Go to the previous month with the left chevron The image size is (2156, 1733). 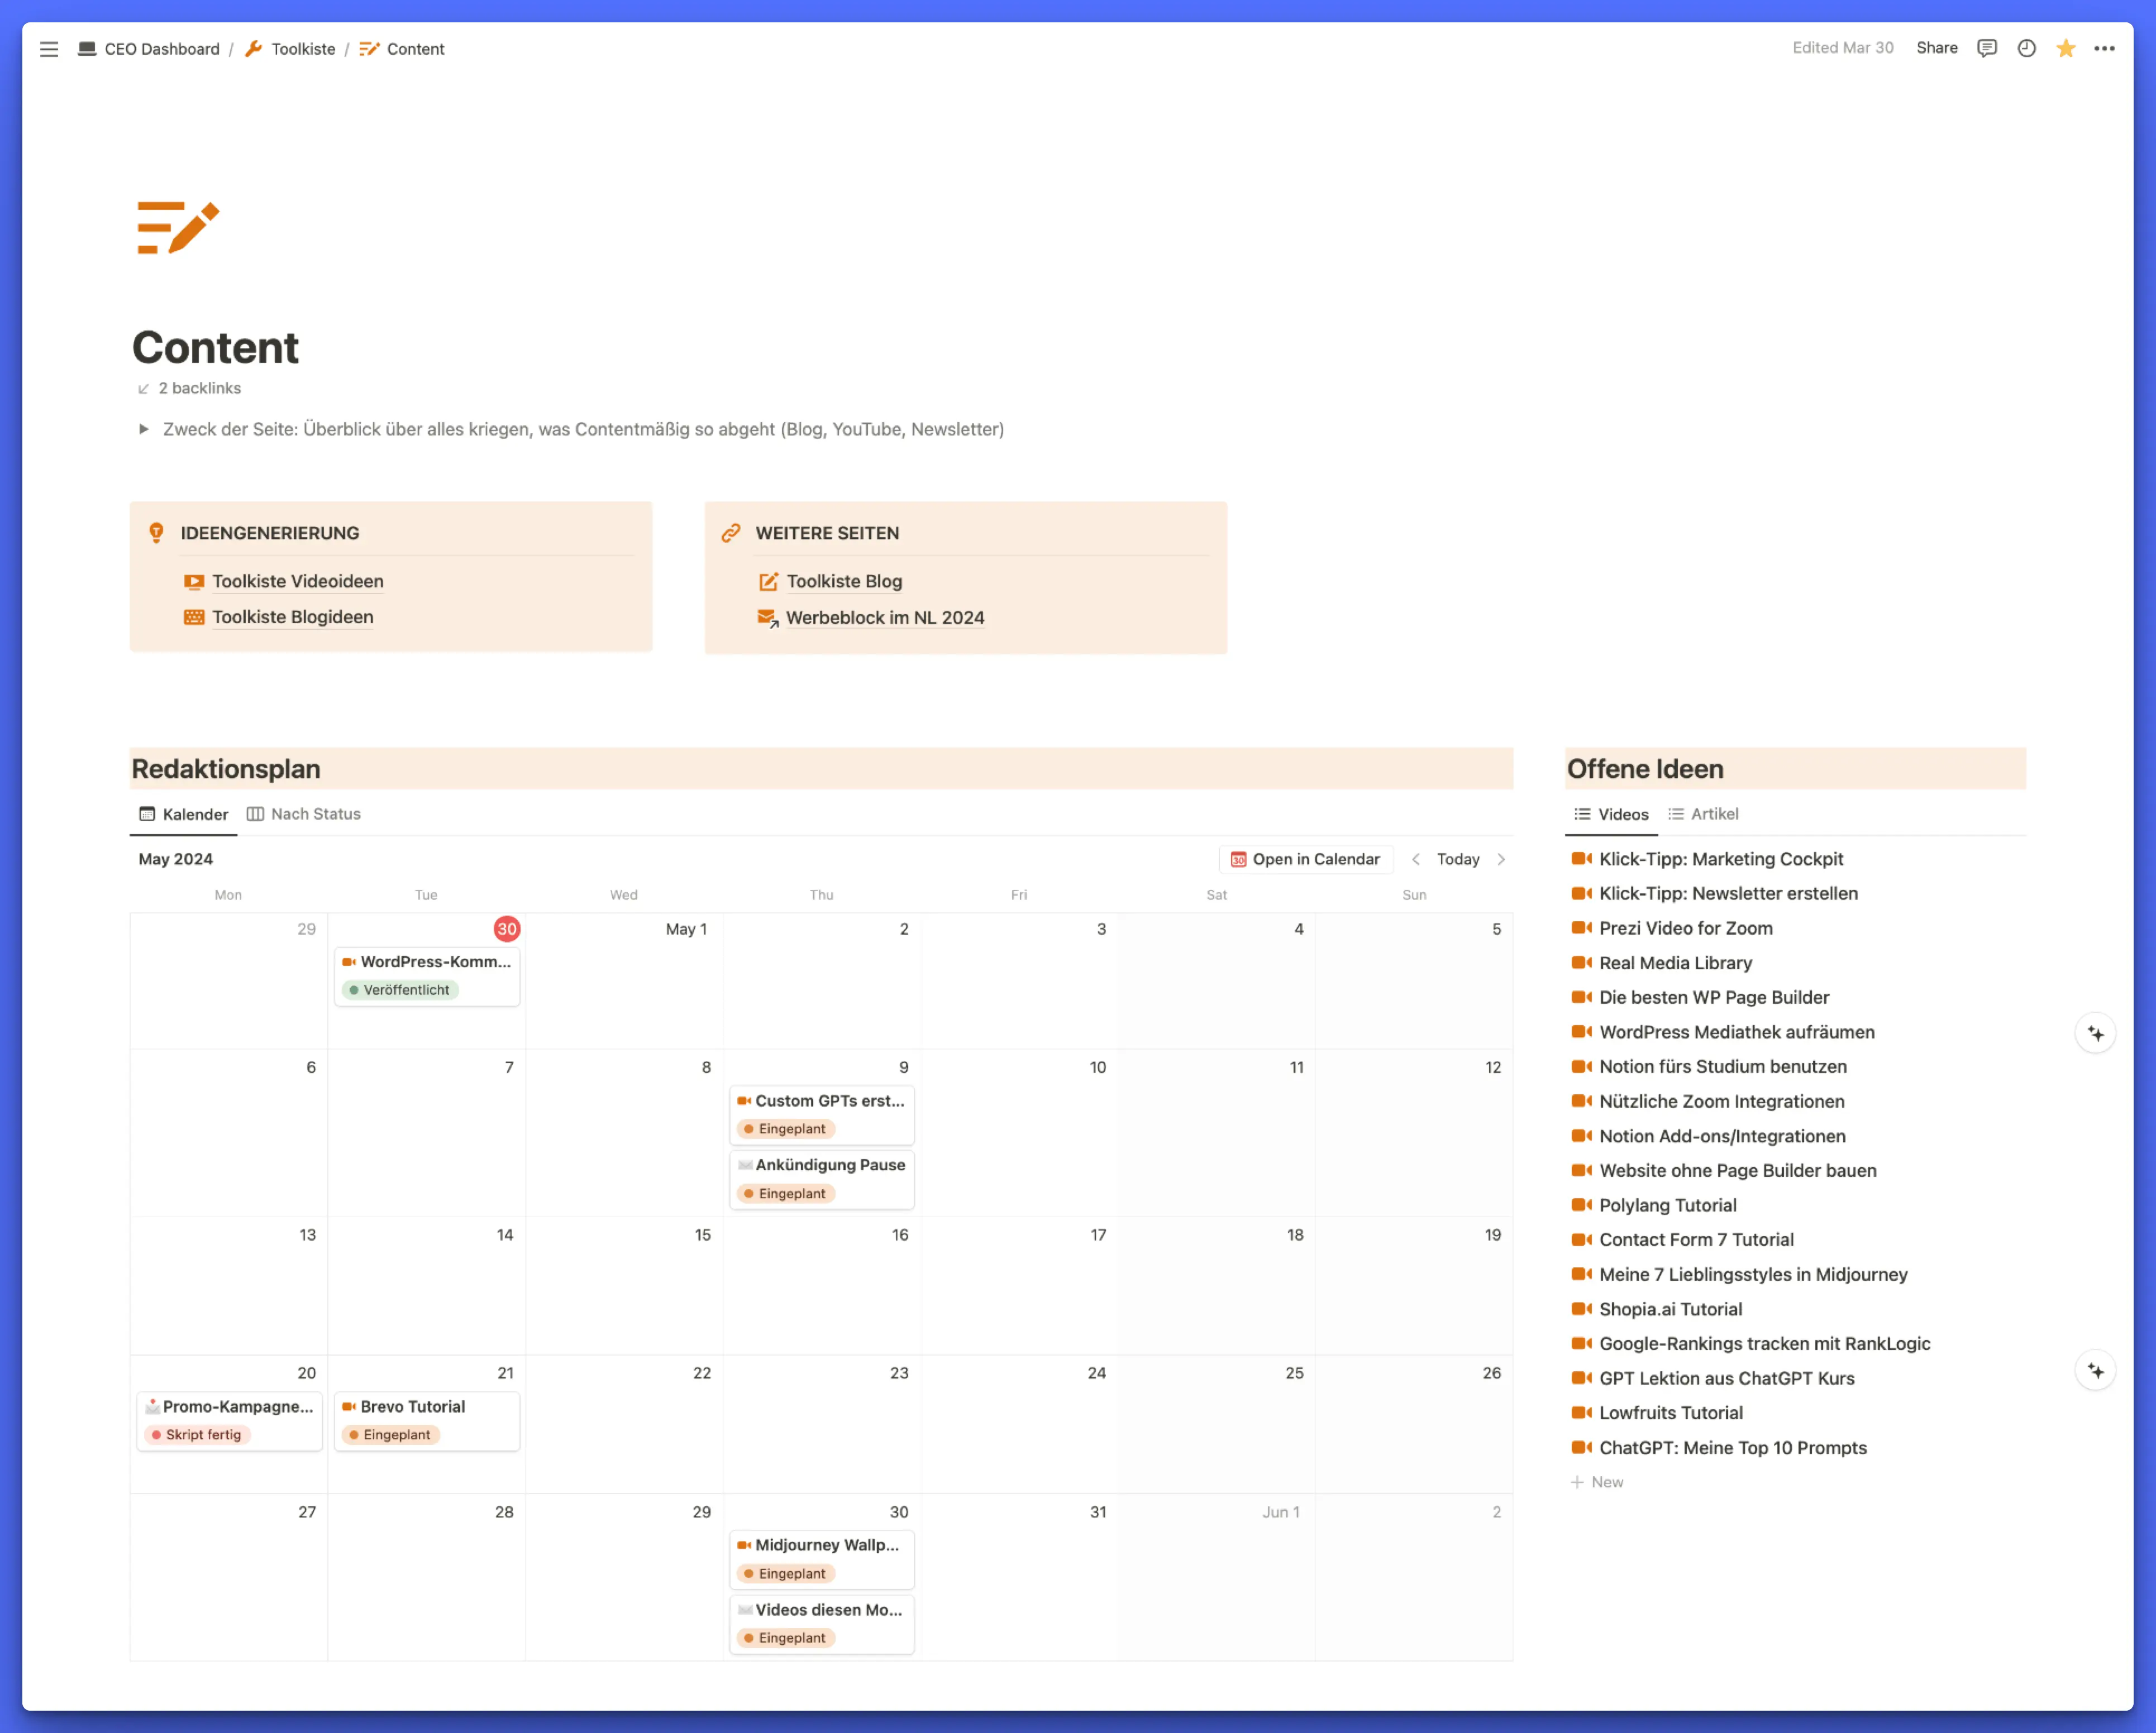click(x=1415, y=859)
